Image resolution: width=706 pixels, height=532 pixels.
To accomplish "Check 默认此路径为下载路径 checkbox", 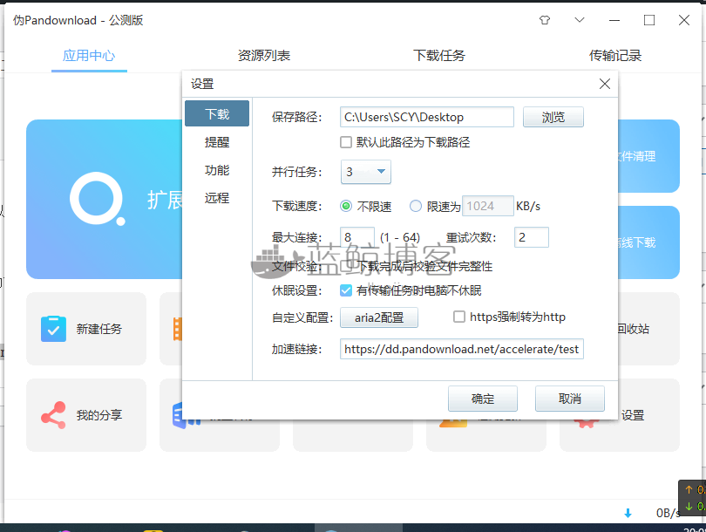I will pyautogui.click(x=346, y=142).
